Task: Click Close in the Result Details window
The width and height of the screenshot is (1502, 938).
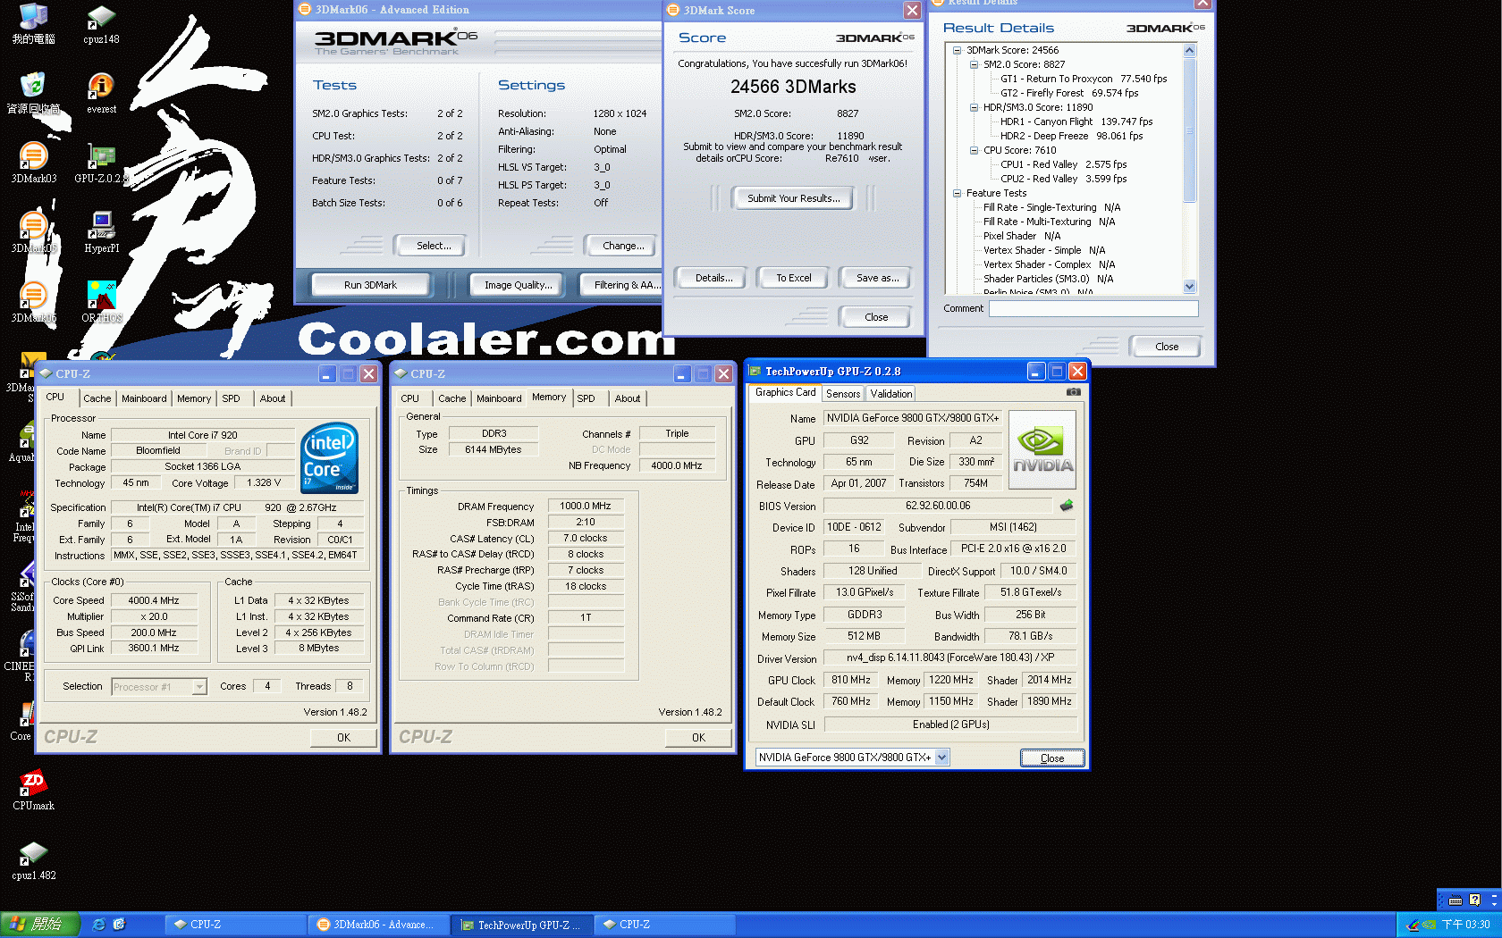Action: [1166, 347]
